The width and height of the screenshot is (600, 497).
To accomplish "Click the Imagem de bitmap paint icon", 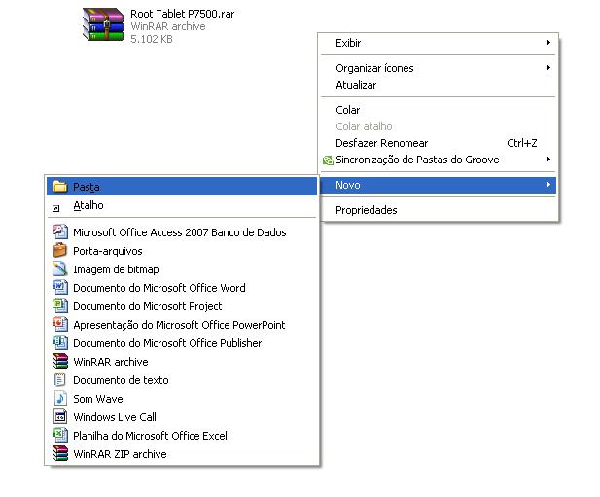I will (x=59, y=268).
